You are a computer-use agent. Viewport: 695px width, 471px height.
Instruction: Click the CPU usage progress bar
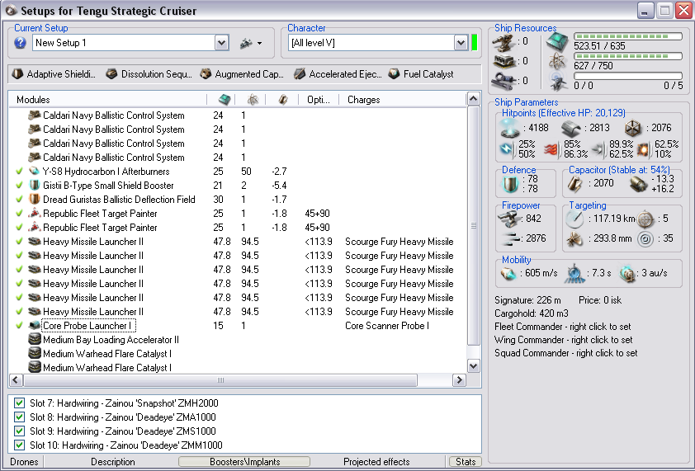click(x=627, y=36)
